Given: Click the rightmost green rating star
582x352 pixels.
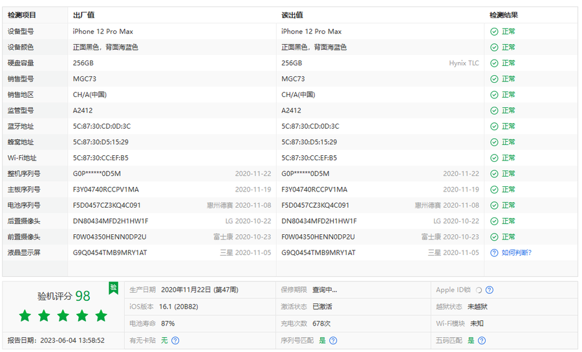Looking at the screenshot, I should point(101,316).
